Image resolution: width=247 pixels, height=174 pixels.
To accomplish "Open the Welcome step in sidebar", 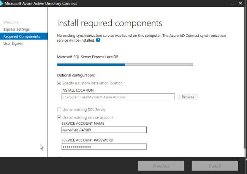I will (11, 22).
